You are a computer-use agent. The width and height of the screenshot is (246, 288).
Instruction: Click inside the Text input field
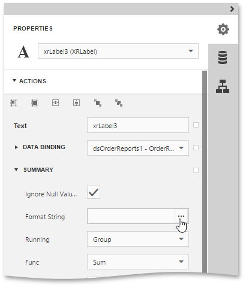tap(139, 126)
